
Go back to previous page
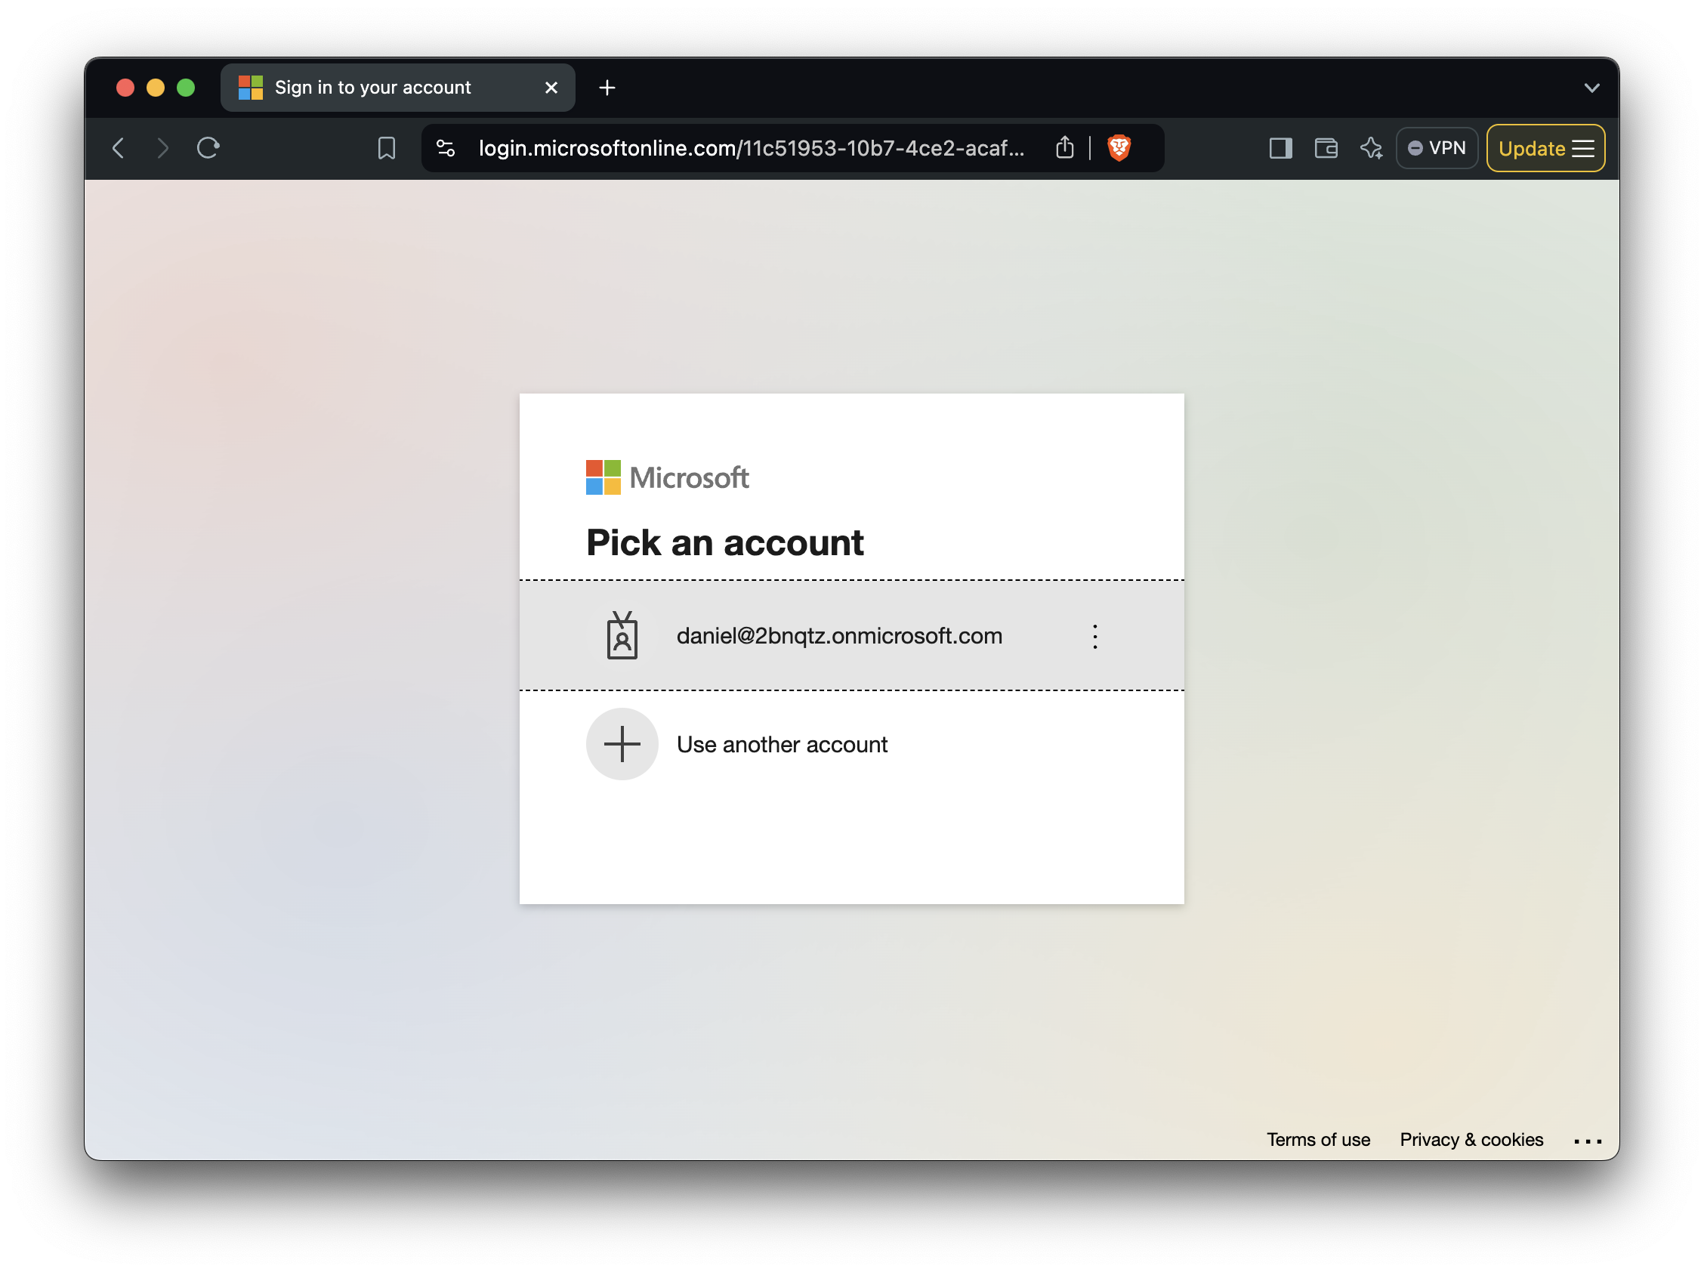pyautogui.click(x=119, y=148)
